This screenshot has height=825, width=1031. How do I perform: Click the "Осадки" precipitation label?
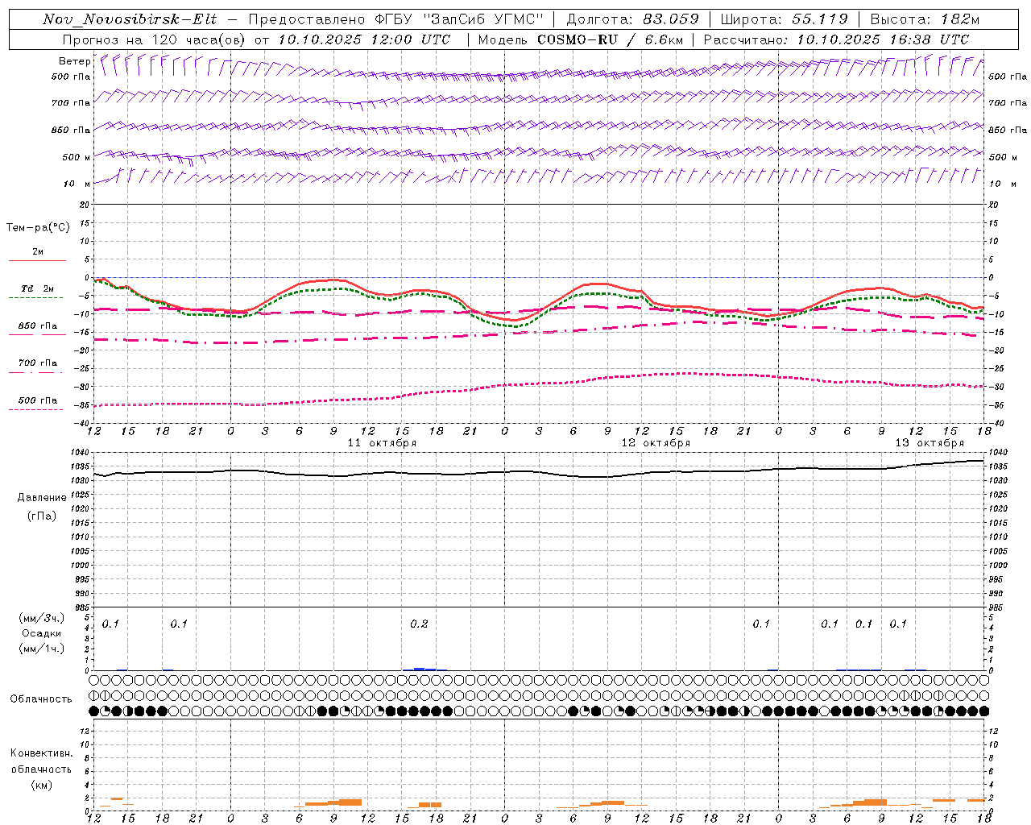[42, 633]
